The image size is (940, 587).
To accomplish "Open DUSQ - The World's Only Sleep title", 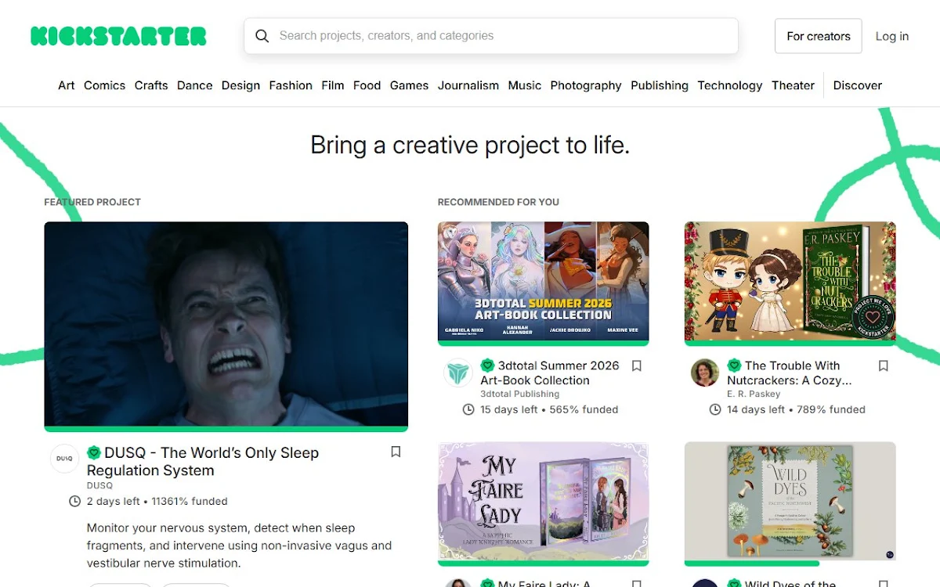I will [203, 461].
